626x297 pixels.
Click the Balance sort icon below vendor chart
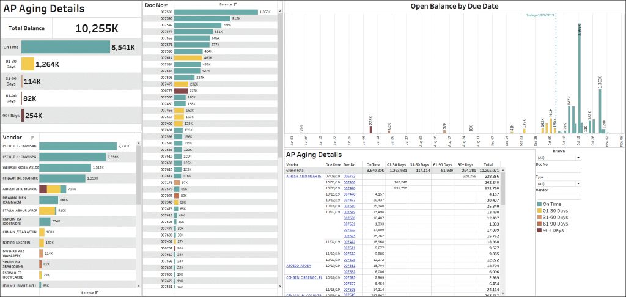pos(97,292)
